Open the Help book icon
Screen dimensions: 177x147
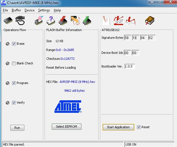150,20
